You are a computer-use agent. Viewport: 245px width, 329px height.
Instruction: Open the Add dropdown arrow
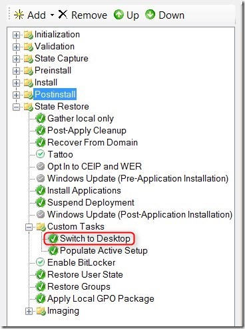52,15
